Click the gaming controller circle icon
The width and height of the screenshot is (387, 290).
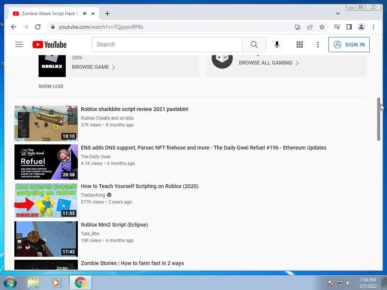(x=222, y=61)
